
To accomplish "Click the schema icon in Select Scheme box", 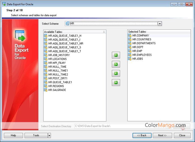I will point(68,23).
